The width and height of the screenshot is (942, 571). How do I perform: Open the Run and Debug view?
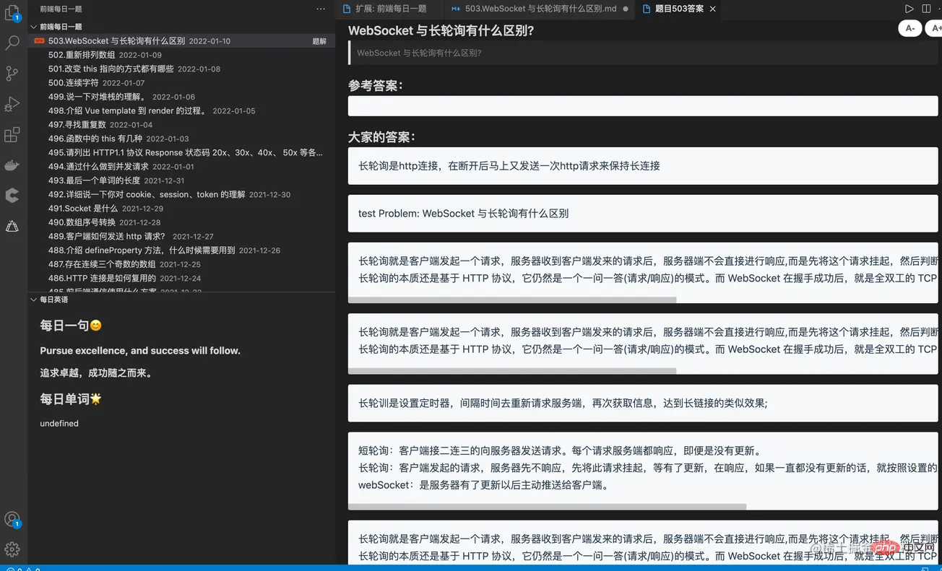tap(13, 103)
